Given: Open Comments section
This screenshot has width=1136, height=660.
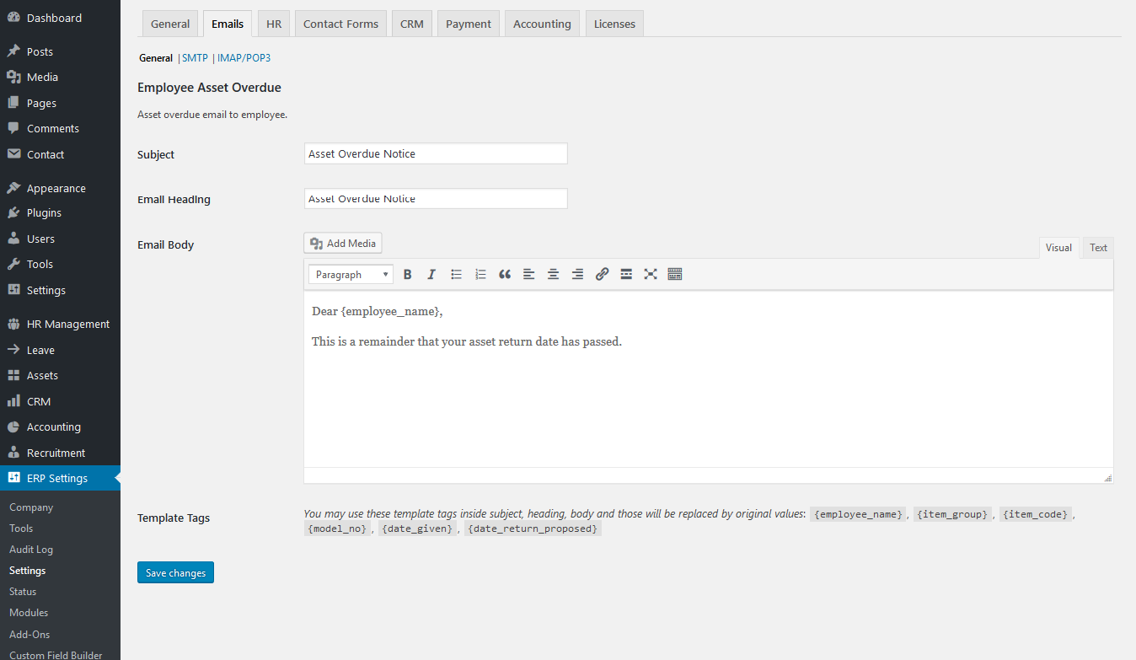Looking at the screenshot, I should (x=60, y=128).
